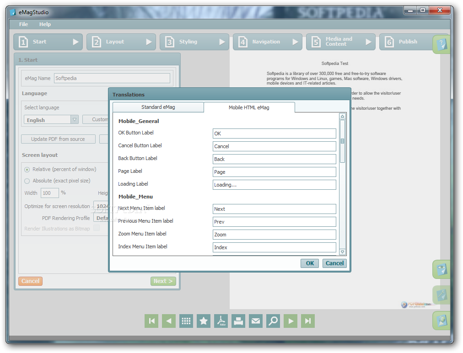The width and height of the screenshot is (463, 353).
Task: Click Update PDF from source button
Action: [58, 139]
